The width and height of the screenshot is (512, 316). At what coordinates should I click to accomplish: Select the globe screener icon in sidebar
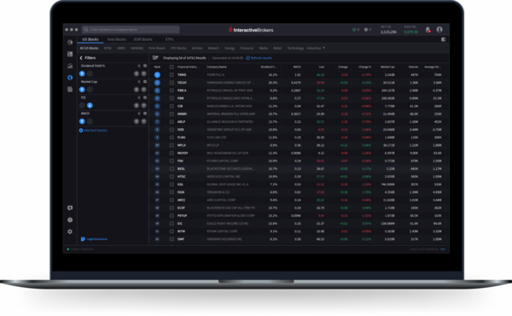(x=70, y=78)
